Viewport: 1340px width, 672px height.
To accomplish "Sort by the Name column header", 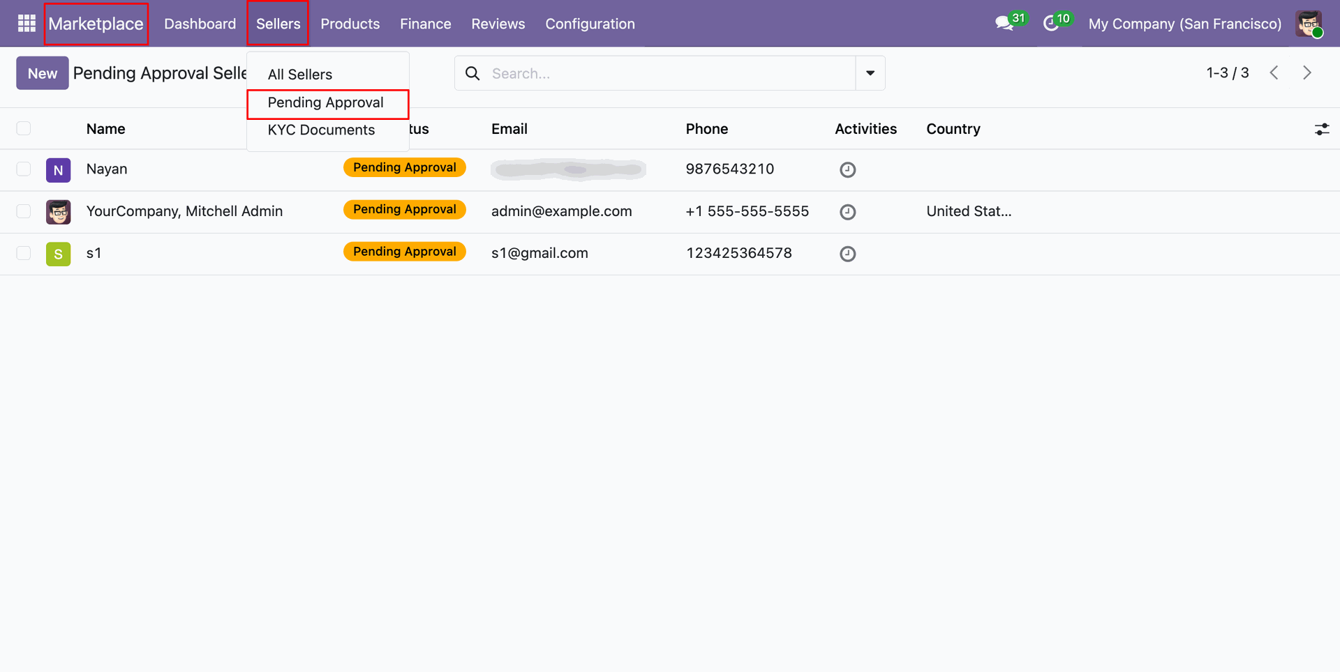I will (x=106, y=129).
